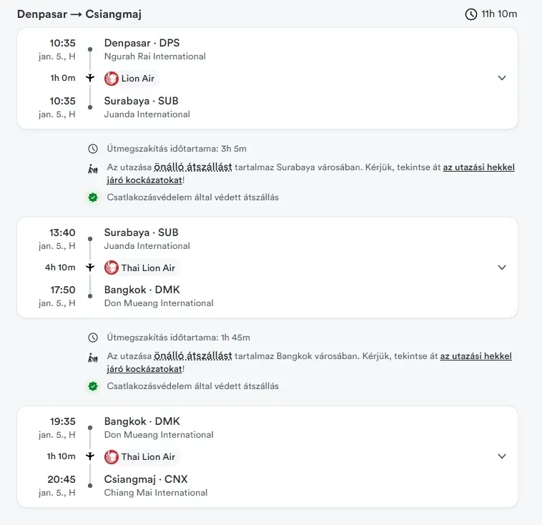Viewport: 542px width, 525px height.
Task: Click green shield check for Surabaya connection protection
Action: pos(93,197)
